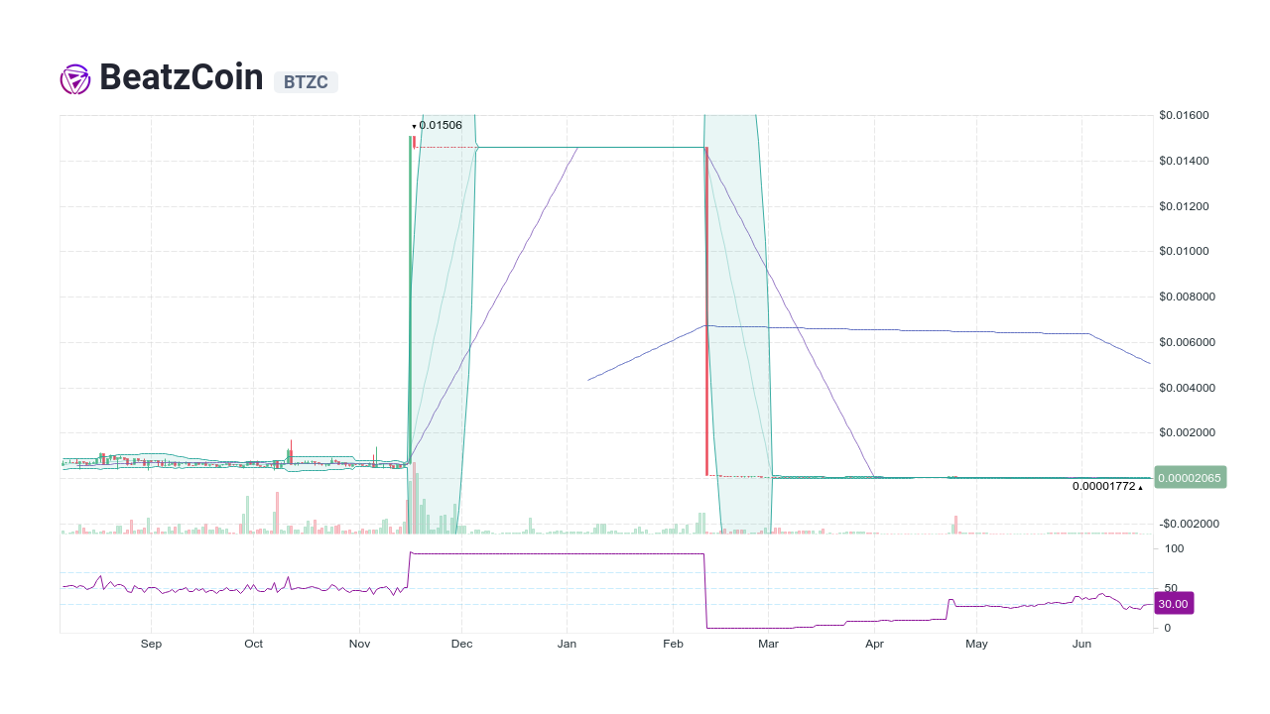
Task: Click the $0.01600 price axis label
Action: pos(1184,115)
